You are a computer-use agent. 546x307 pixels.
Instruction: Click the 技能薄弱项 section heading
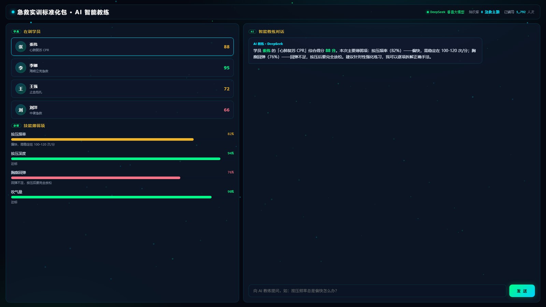[x=34, y=126]
